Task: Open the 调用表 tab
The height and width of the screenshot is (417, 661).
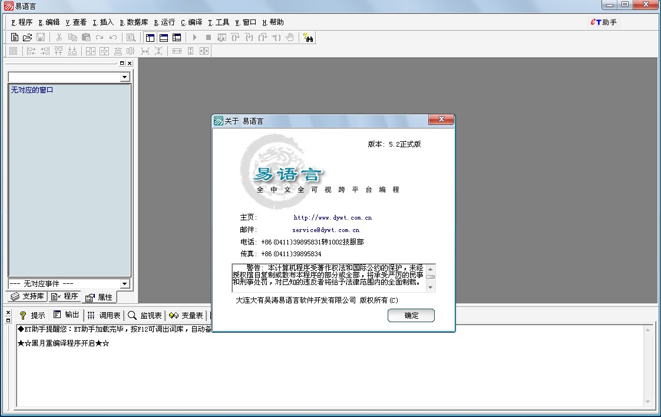Action: pyautogui.click(x=104, y=315)
